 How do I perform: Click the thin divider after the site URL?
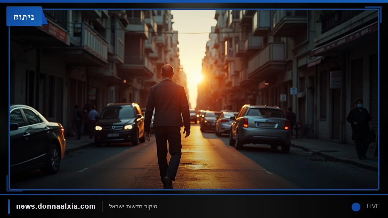coord(102,207)
